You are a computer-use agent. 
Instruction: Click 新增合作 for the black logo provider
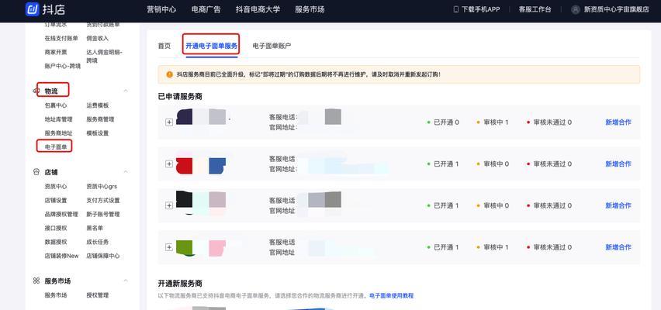pyautogui.click(x=618, y=205)
